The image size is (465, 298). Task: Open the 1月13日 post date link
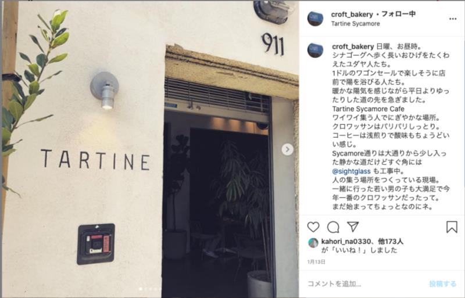pos(316,262)
